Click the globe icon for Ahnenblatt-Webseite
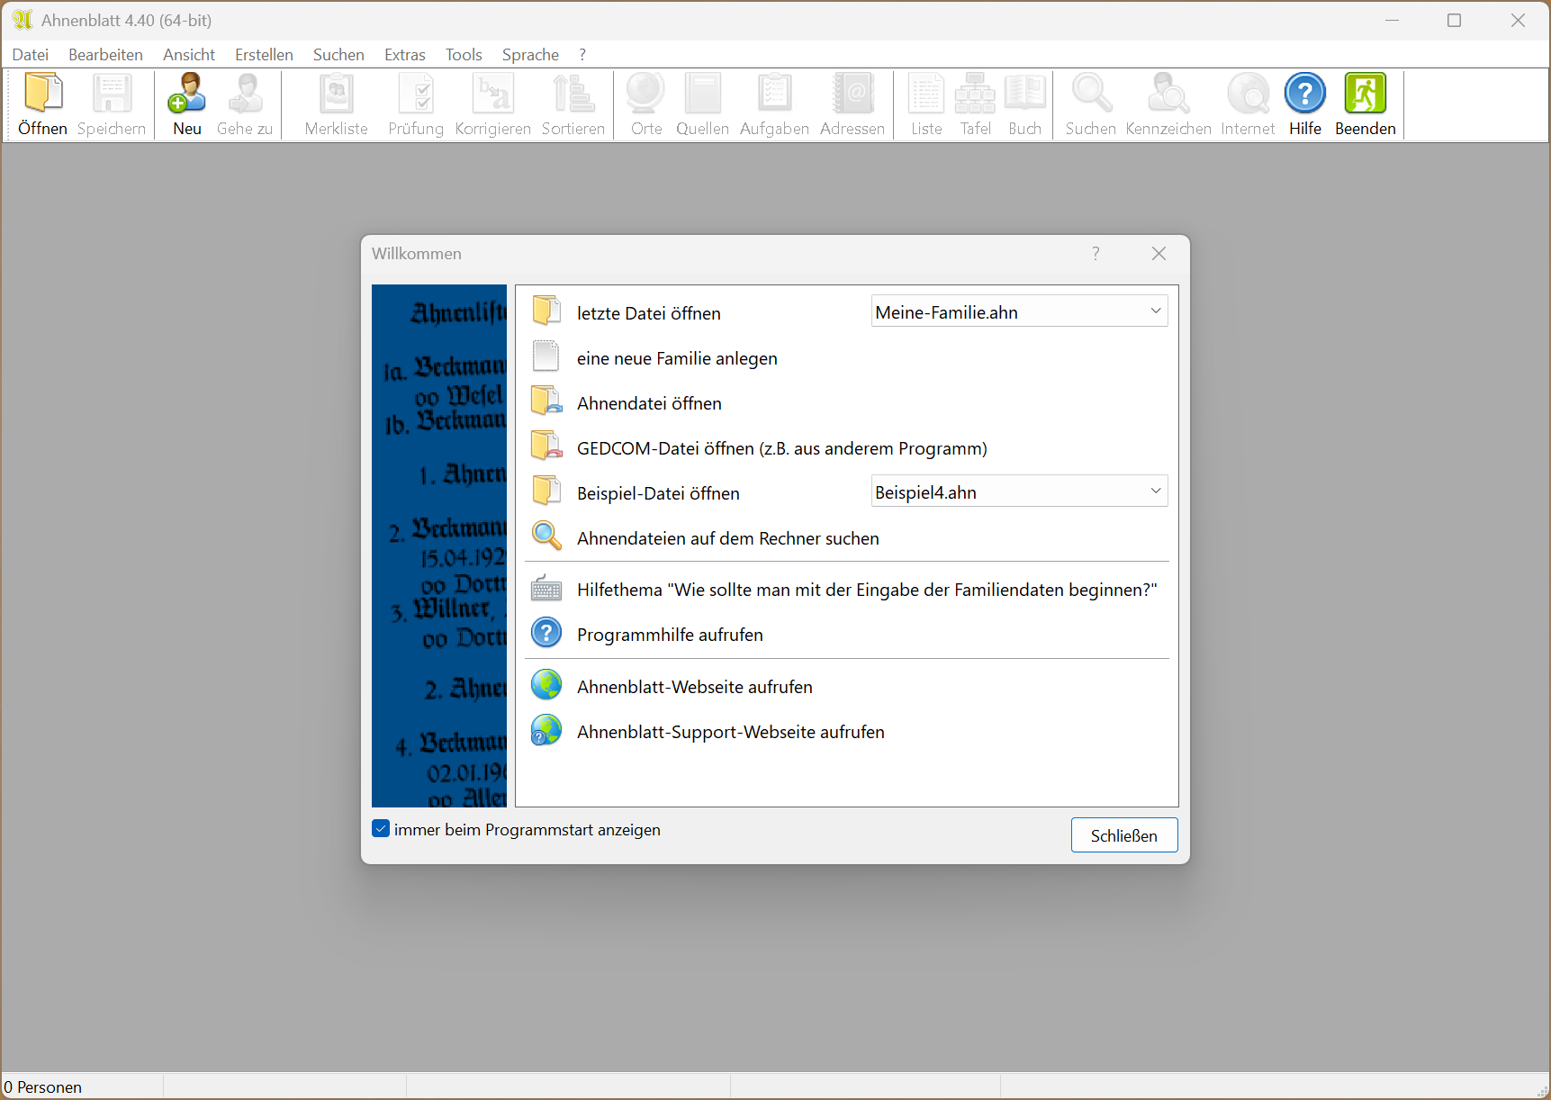 [x=546, y=685]
